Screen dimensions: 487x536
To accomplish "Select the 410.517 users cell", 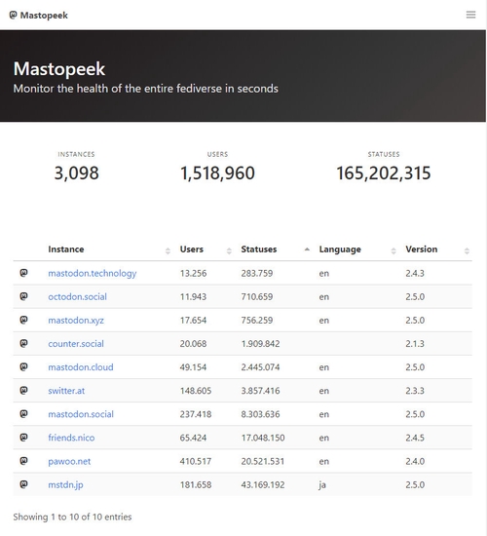I will 196,461.
